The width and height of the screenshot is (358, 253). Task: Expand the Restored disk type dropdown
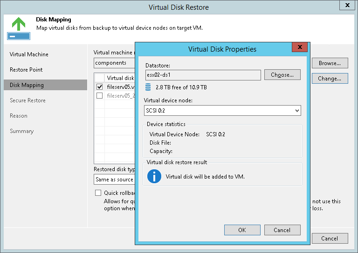coord(115,180)
